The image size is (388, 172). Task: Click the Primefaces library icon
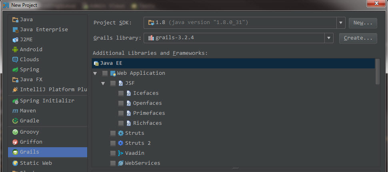129,113
